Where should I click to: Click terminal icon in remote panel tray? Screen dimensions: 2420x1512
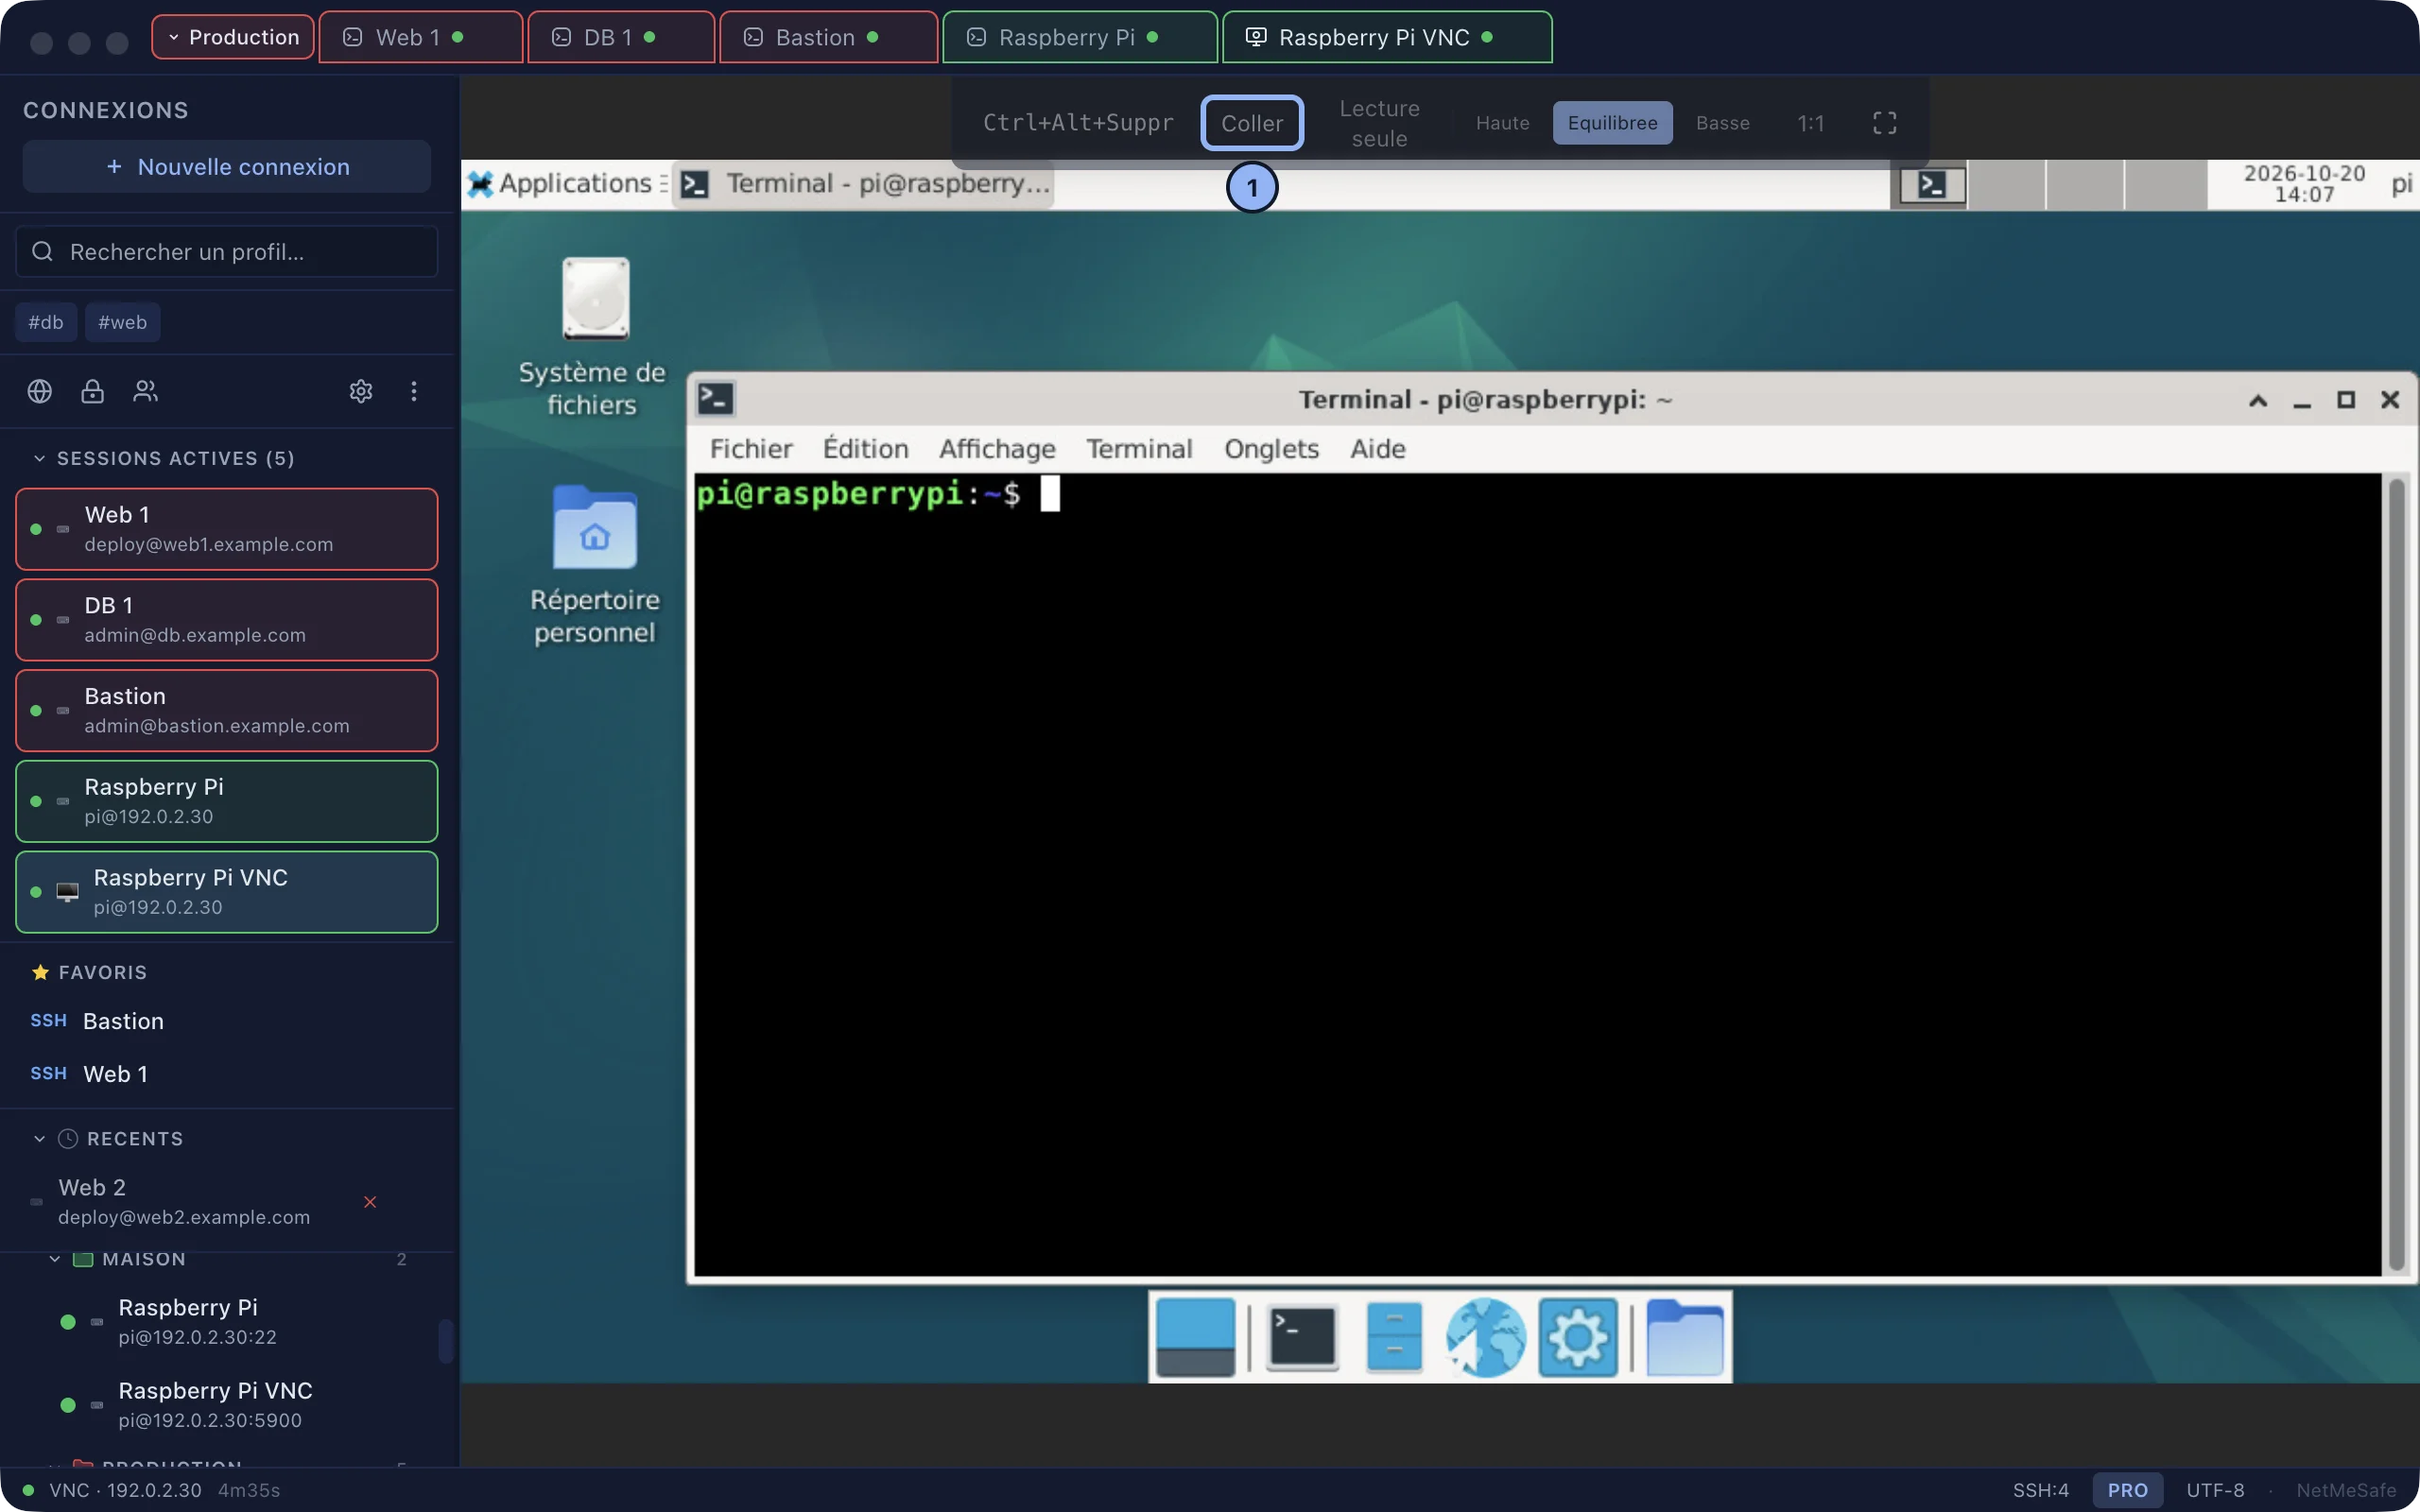tap(1930, 185)
